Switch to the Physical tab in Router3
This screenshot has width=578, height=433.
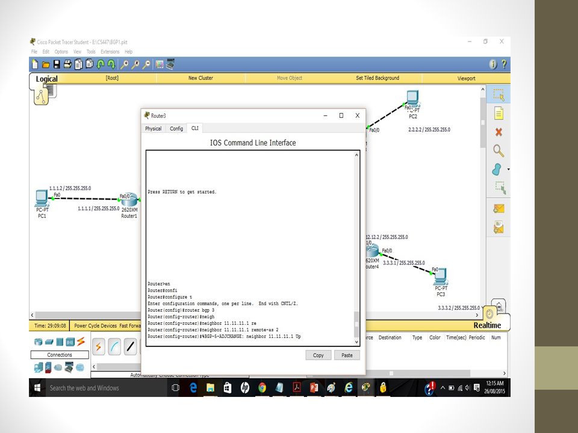154,129
